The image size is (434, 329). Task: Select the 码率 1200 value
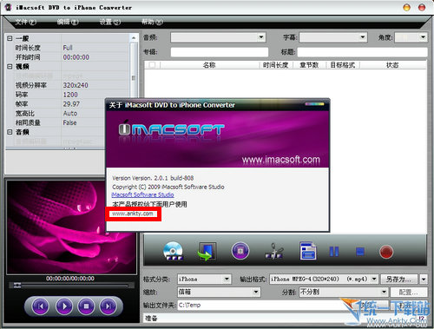point(70,95)
